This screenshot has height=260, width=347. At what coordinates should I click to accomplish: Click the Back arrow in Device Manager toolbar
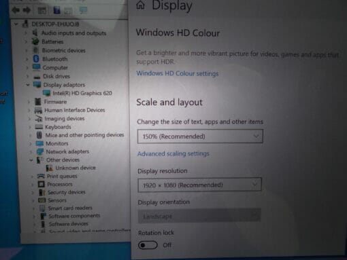click(x=16, y=10)
